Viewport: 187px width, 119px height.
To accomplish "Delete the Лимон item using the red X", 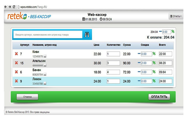I will [x=16, y=81].
